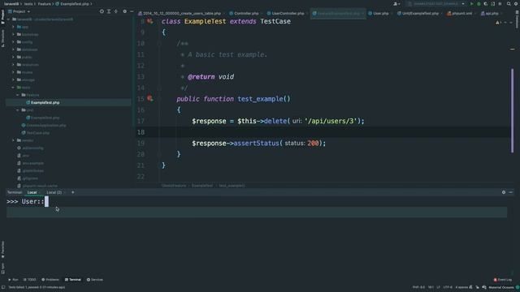Click in the terminal input after User::
Viewport: 520px width, 292px height.
pyautogui.click(x=46, y=201)
